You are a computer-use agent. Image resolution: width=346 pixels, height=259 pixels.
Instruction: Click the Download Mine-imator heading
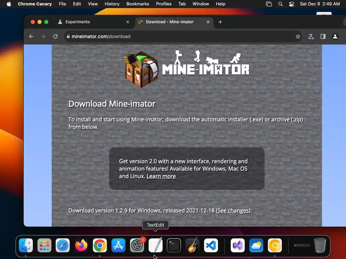tap(112, 104)
